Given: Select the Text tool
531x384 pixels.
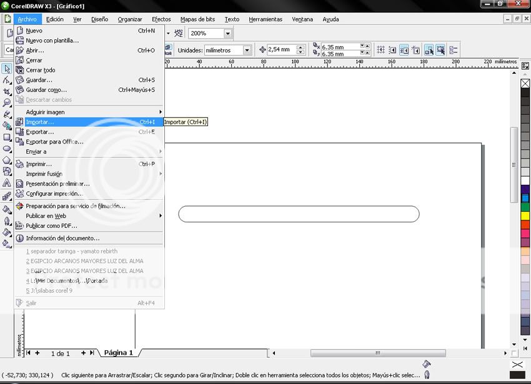Looking at the screenshot, I should pyautogui.click(x=7, y=183).
